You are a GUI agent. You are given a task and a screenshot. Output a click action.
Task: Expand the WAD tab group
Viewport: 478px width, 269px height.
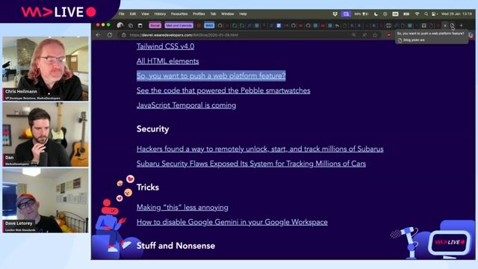pyautogui.click(x=209, y=25)
